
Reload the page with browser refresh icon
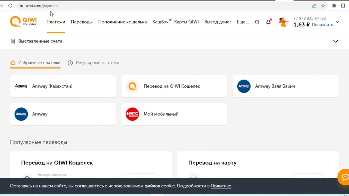[10, 5]
